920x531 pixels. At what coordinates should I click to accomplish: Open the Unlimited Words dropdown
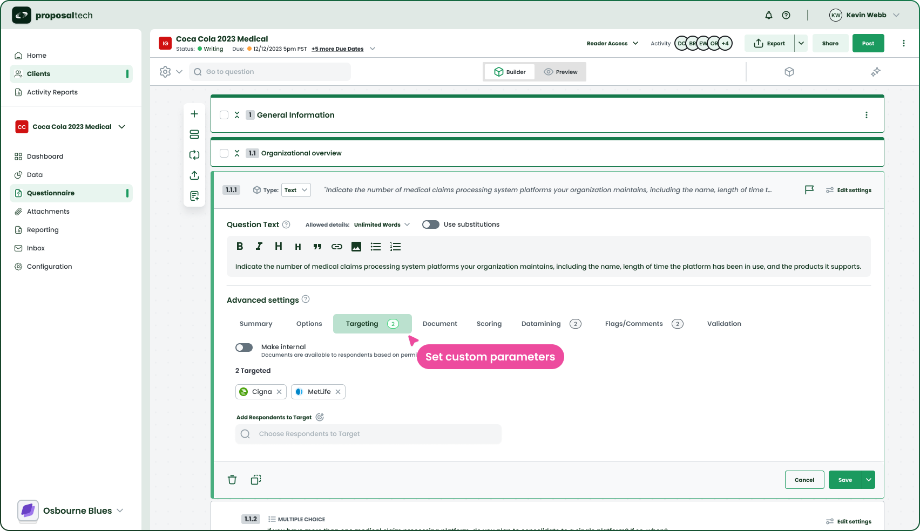pyautogui.click(x=382, y=224)
